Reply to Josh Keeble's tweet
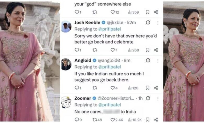 coord(76,50)
